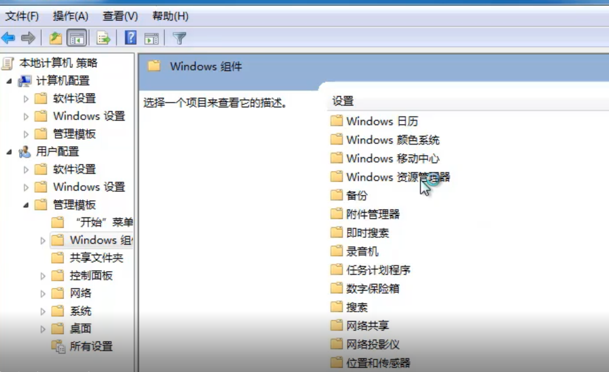This screenshot has width=609, height=372.
Task: Click folder icon beside 备份
Action: pos(336,195)
